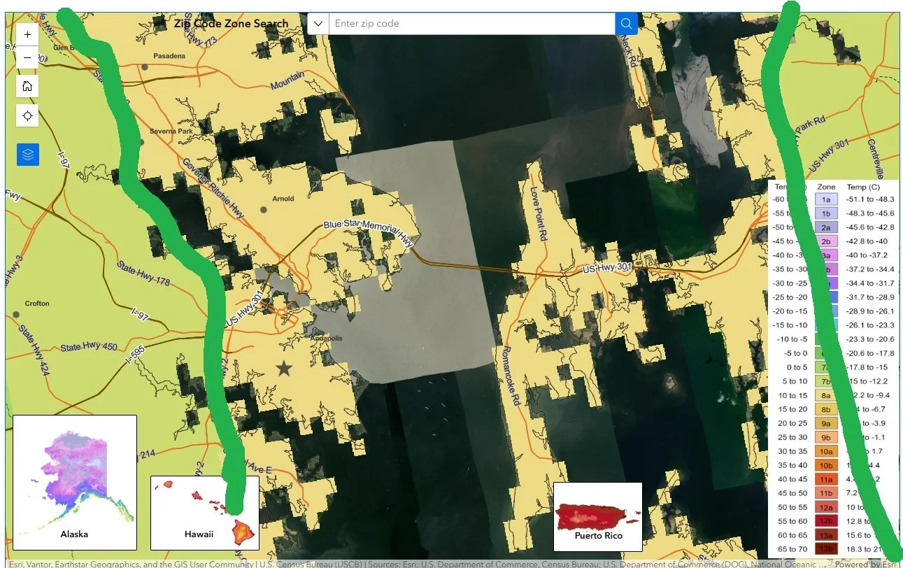Click the Annapolis city label
Viewport: 903px width, 568px height.
click(327, 338)
